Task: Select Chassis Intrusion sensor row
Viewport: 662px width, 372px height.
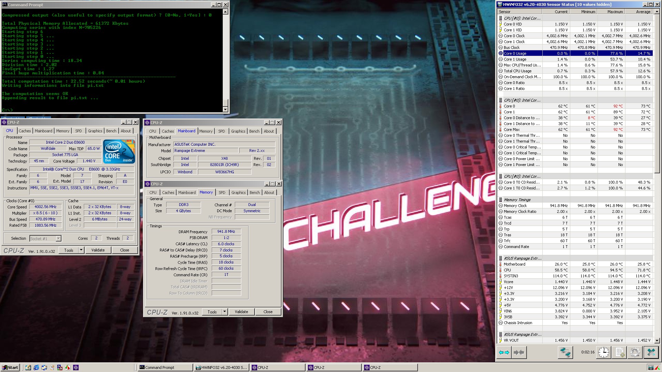Action: coord(575,323)
